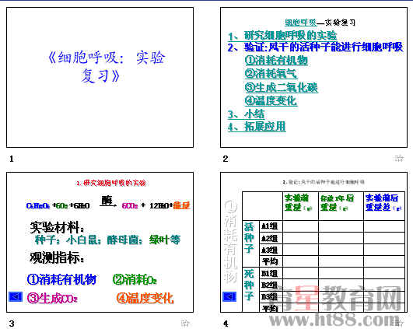
Task: Open link ③生成二氧化碳 on slide 2
Action: 282,87
